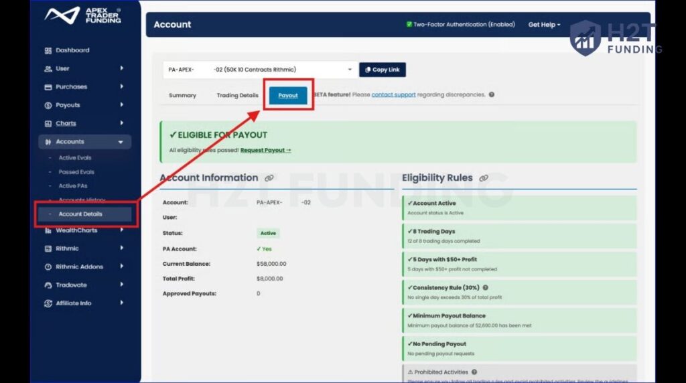Click link icon beside Account Information heading
This screenshot has width=686, height=383.
pos(269,178)
